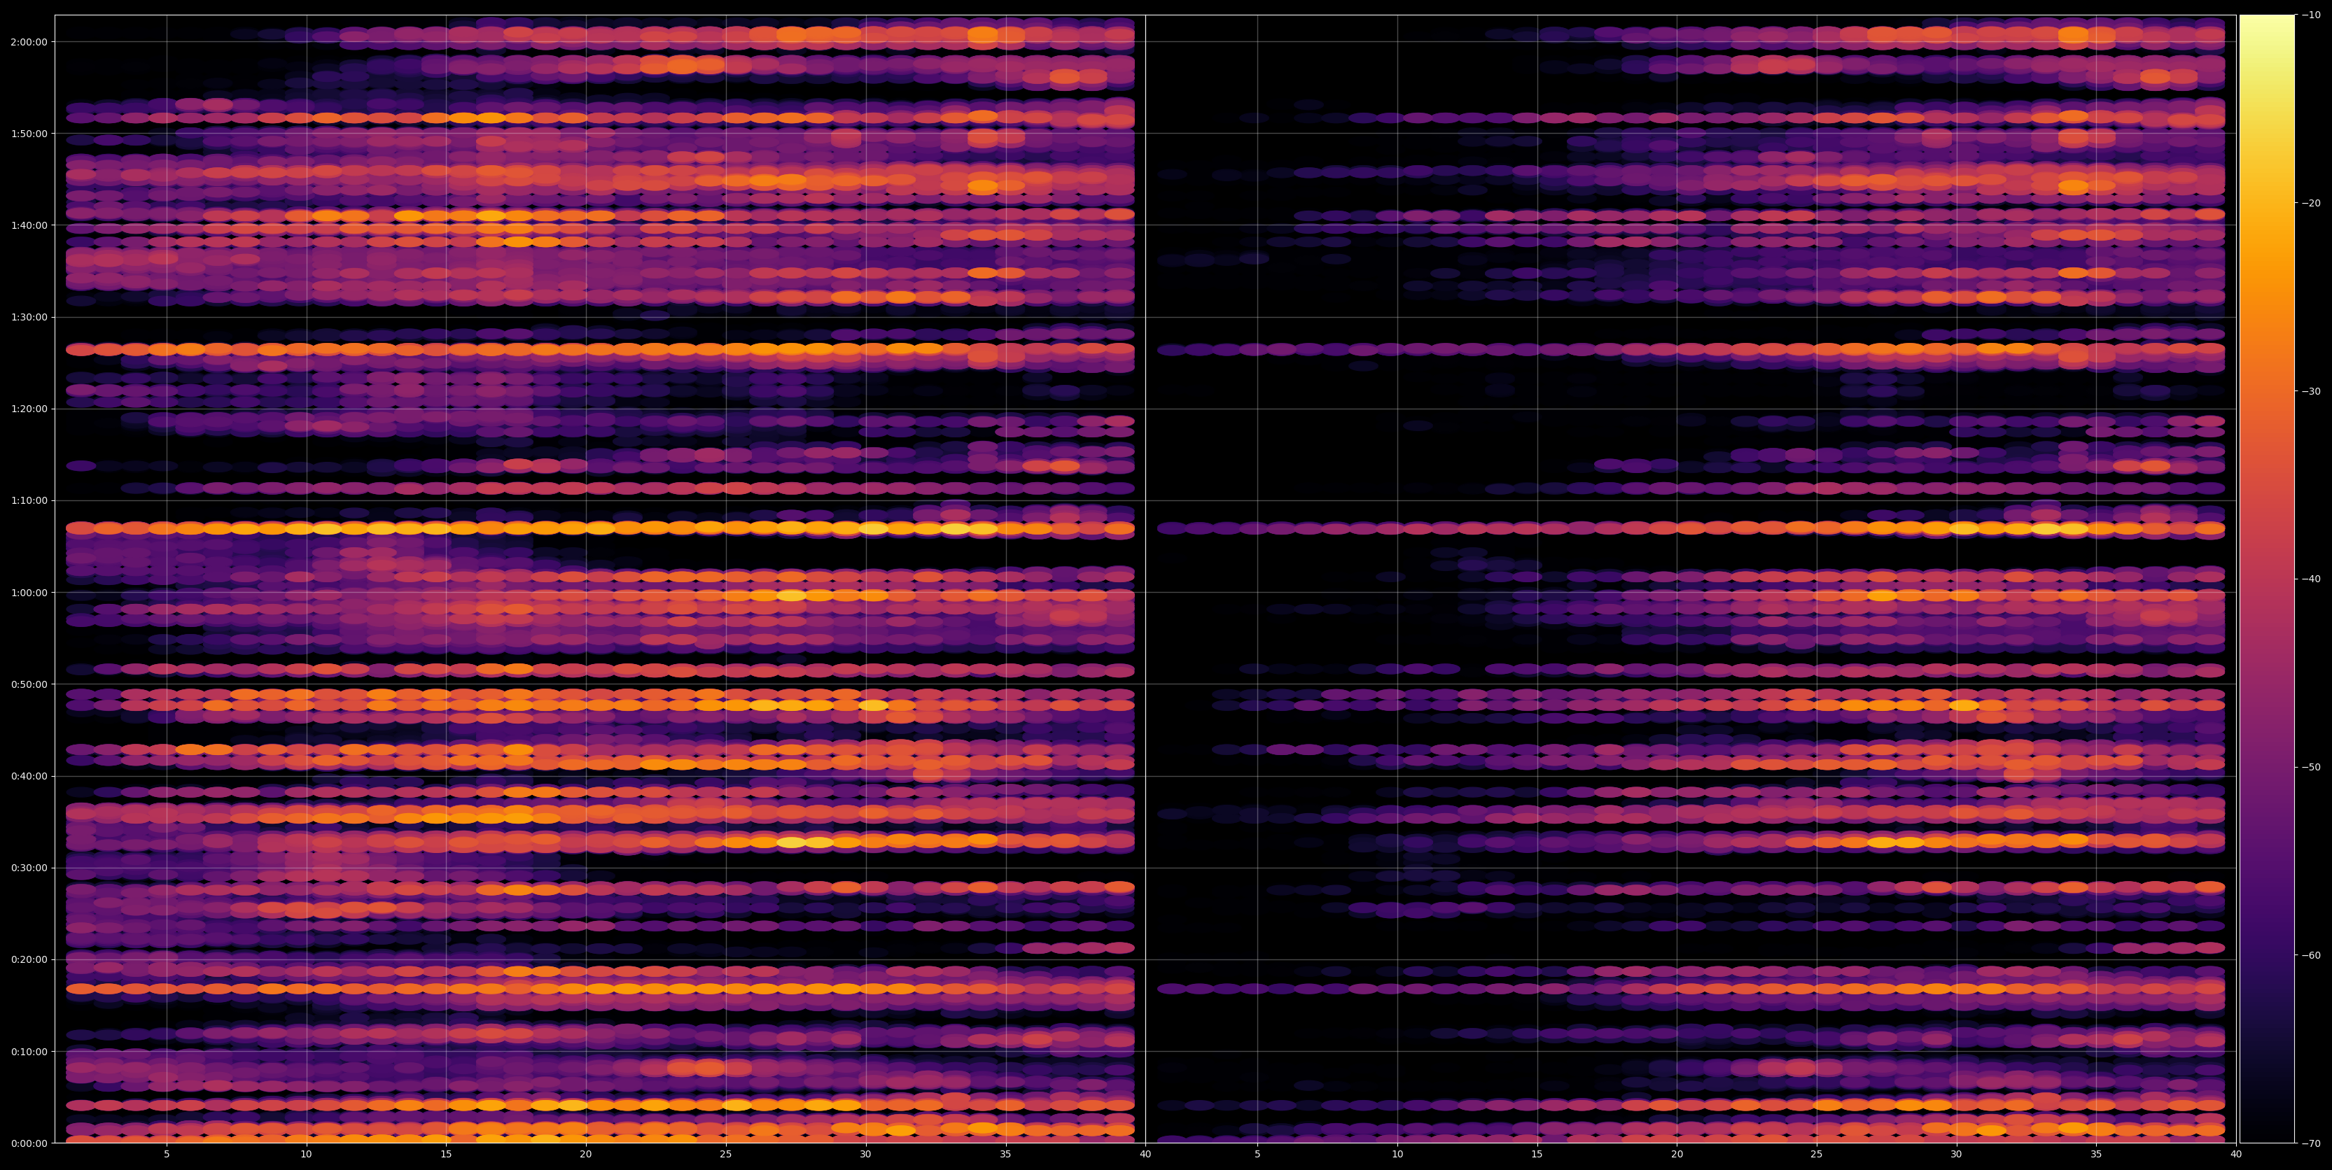Click x-axis label 35 under the left heatmap
This screenshot has width=2332, height=1170.
coord(1006,1155)
